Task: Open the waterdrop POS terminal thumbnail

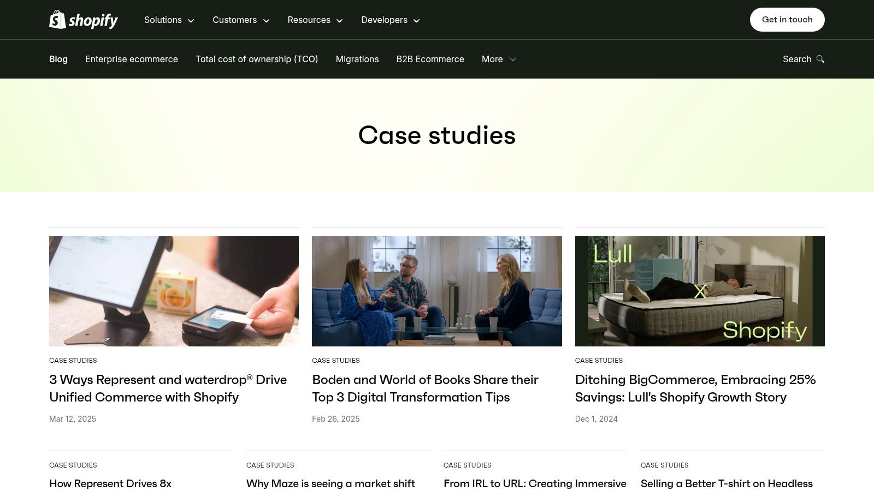Action: [x=174, y=291]
